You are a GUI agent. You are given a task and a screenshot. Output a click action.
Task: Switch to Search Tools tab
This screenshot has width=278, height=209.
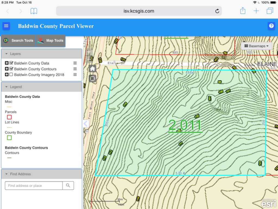[18, 41]
